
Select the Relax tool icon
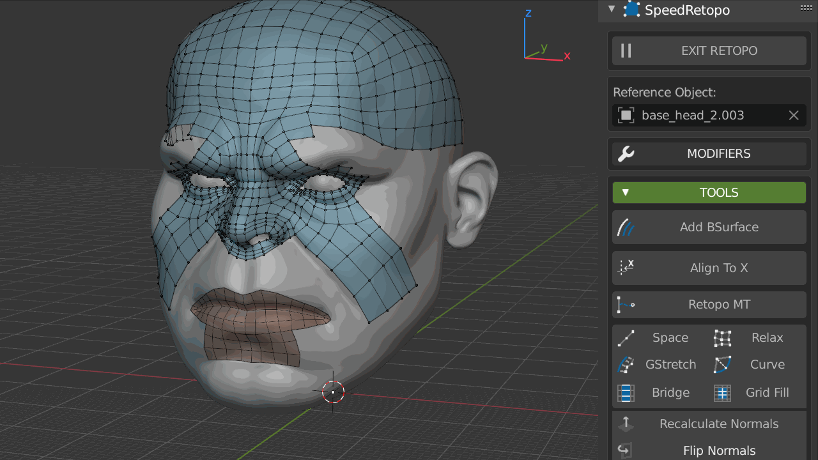(722, 338)
